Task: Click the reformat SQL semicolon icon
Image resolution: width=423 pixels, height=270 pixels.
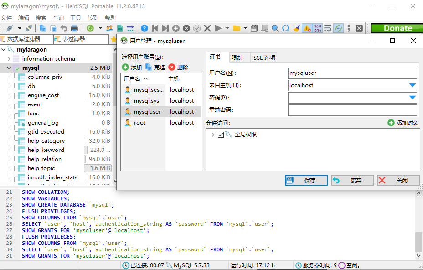Action: (x=349, y=28)
